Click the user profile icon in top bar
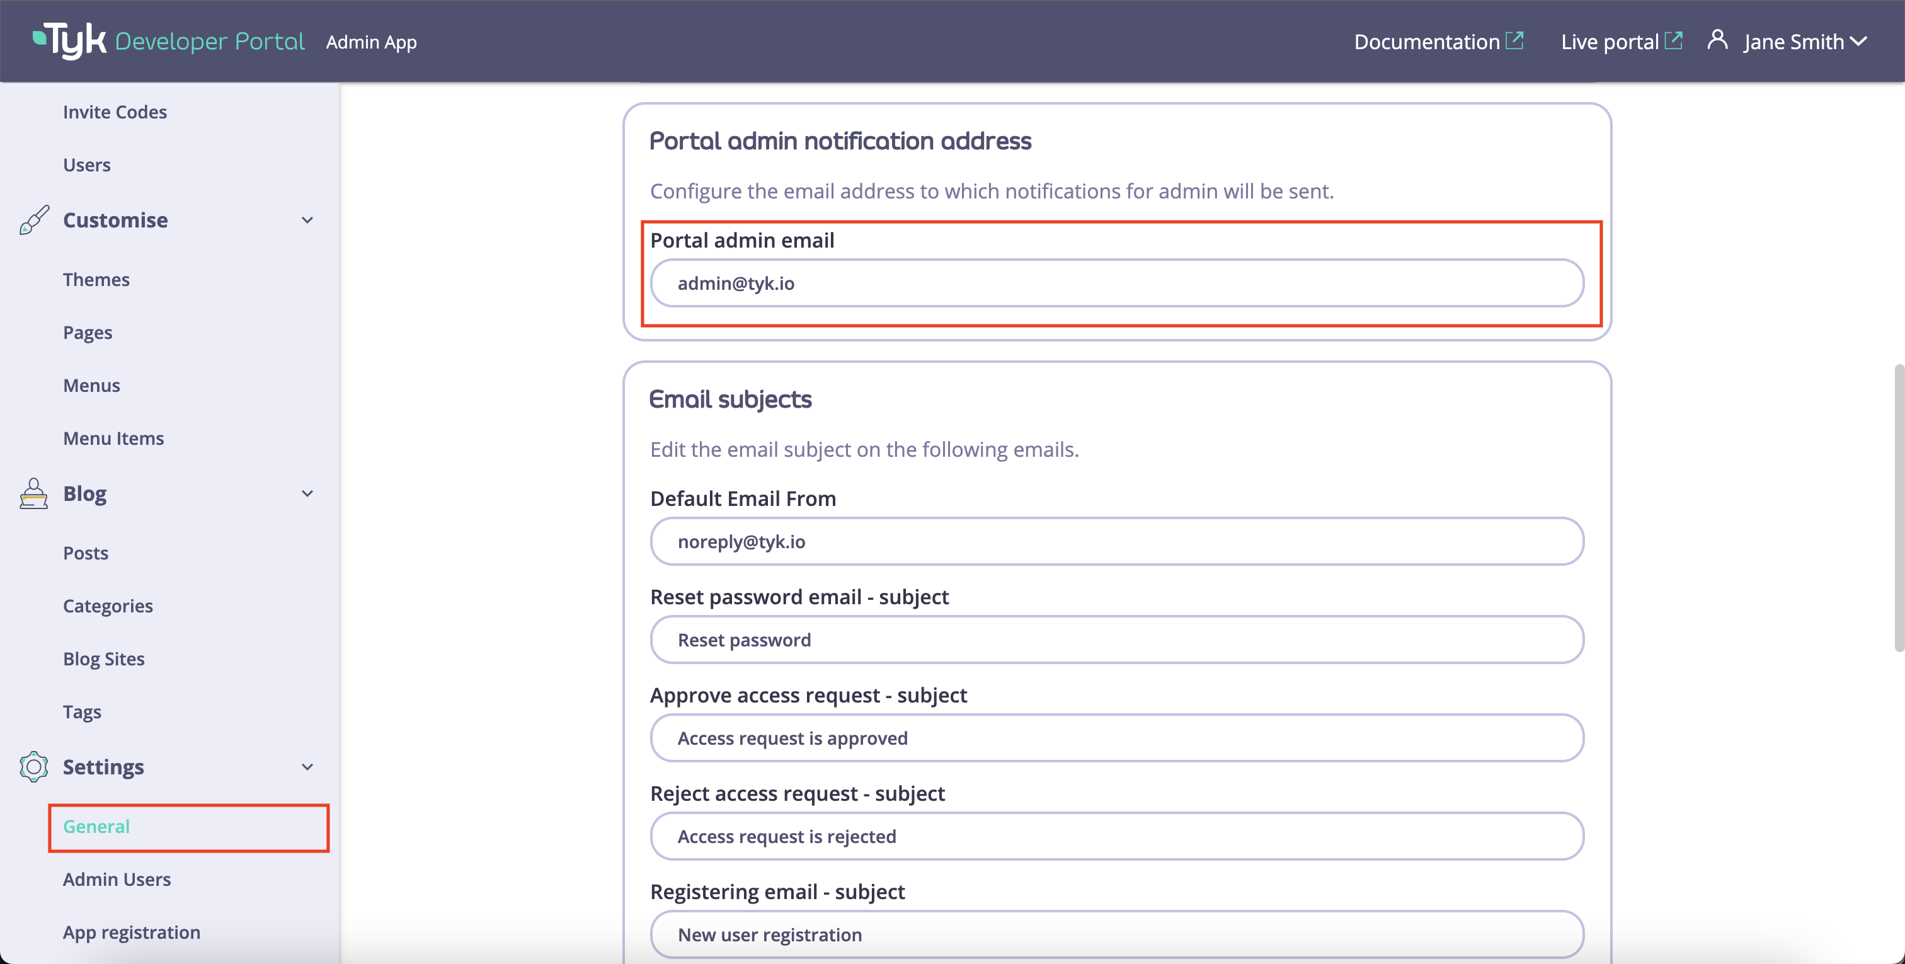The height and width of the screenshot is (964, 1905). [1717, 41]
